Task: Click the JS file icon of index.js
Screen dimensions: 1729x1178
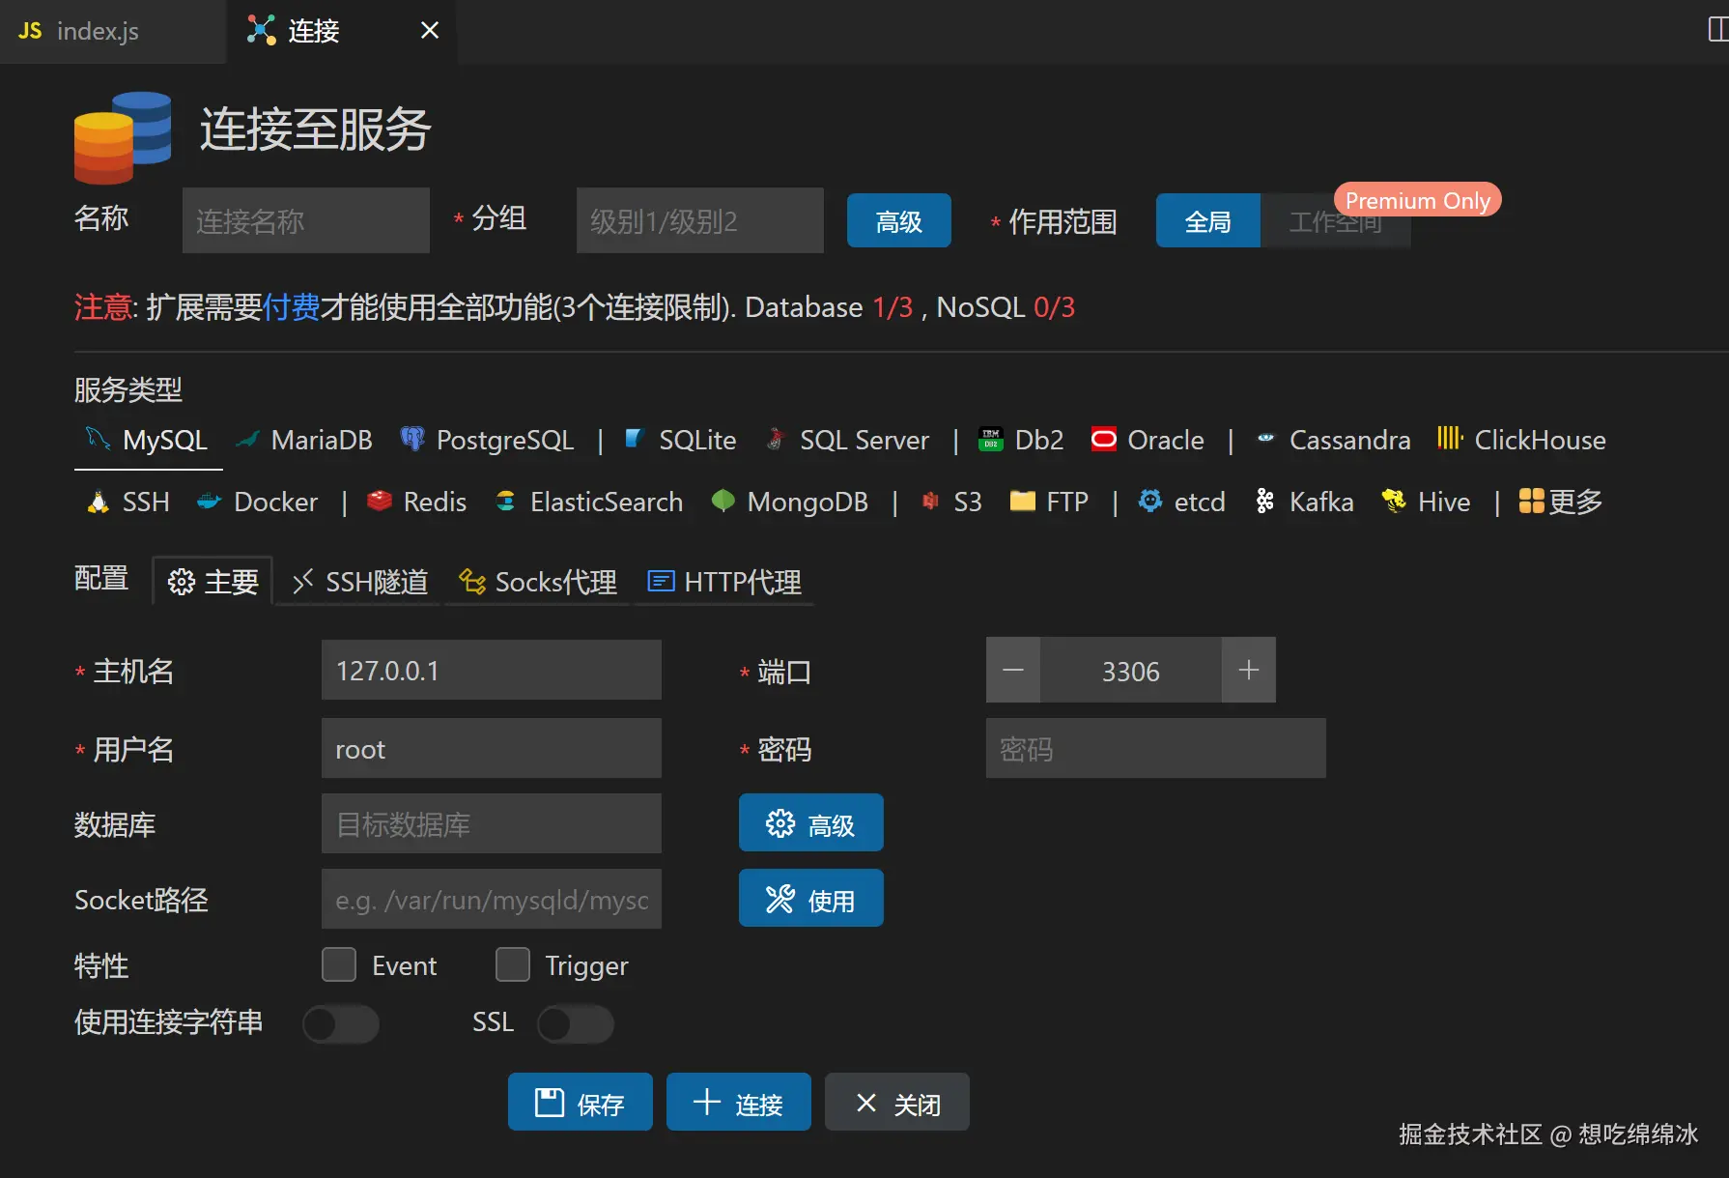Action: point(30,31)
